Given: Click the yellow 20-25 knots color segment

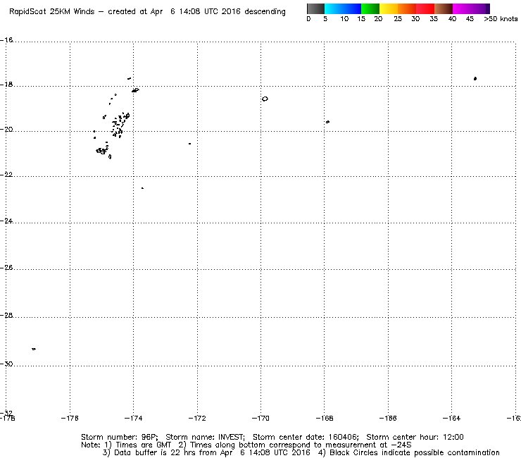Looking at the screenshot, I should coord(388,8).
